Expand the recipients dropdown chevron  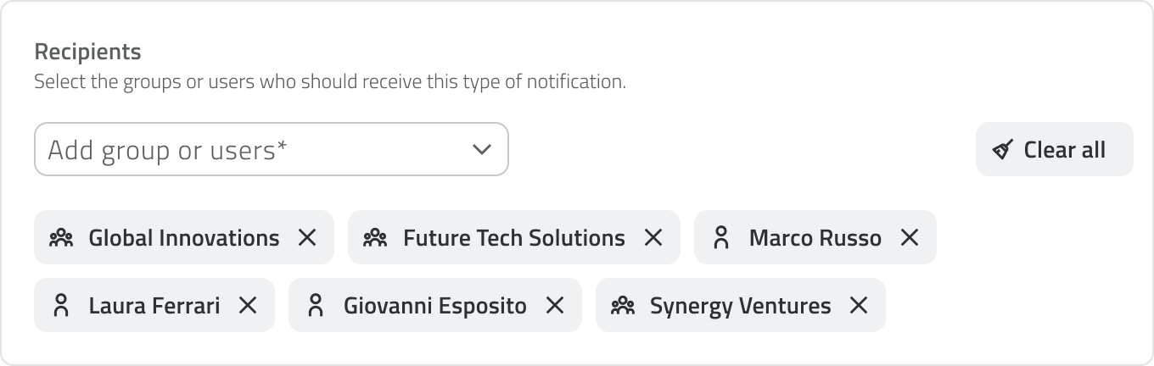481,150
